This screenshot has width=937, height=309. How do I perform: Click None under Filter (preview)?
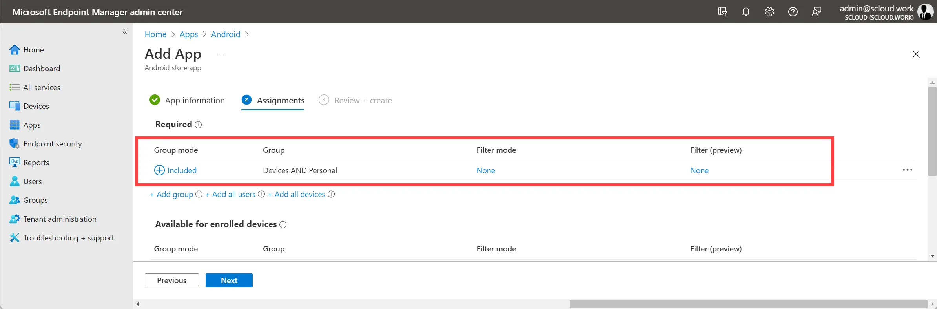point(699,170)
